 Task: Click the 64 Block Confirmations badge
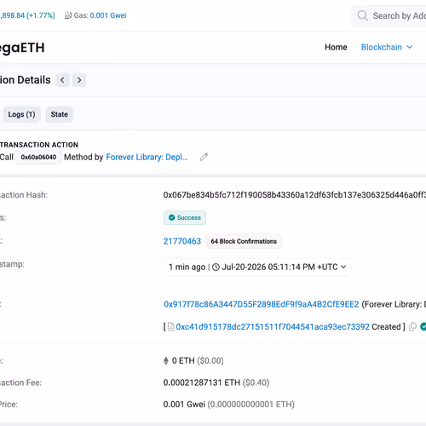(x=244, y=241)
